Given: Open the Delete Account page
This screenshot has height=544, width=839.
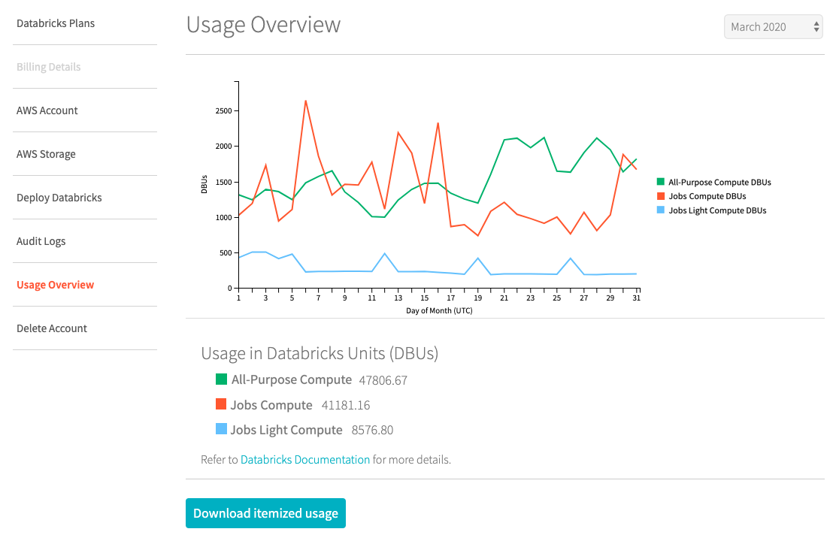Looking at the screenshot, I should click(52, 328).
